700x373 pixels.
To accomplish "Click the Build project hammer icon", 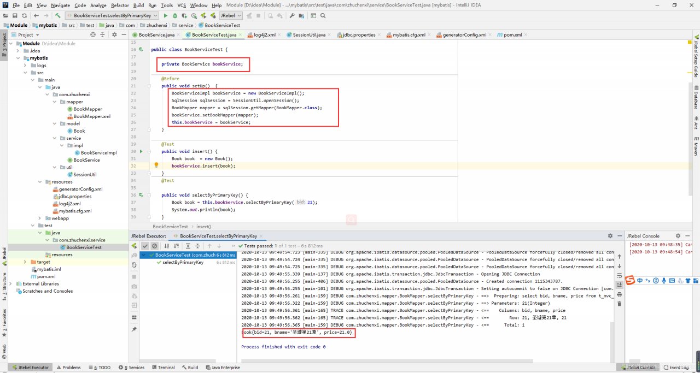I will pyautogui.click(x=57, y=16).
